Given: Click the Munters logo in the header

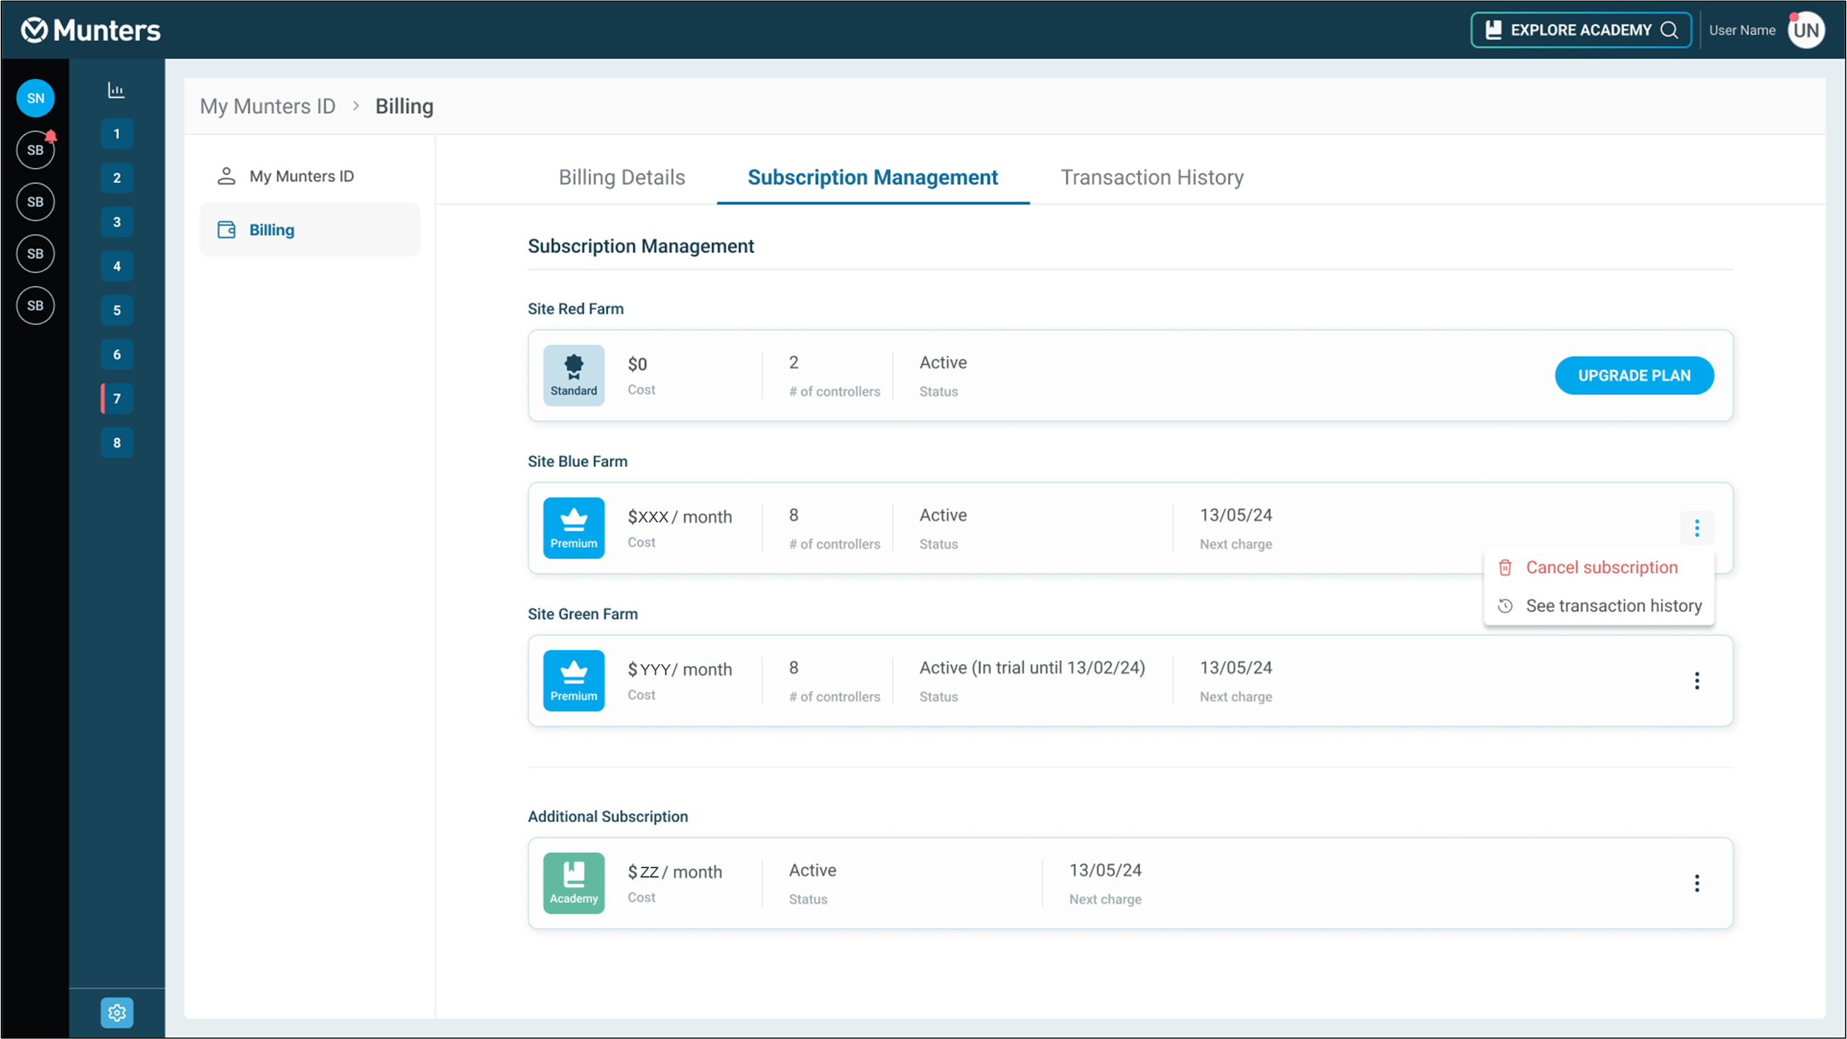Looking at the screenshot, I should (x=91, y=30).
